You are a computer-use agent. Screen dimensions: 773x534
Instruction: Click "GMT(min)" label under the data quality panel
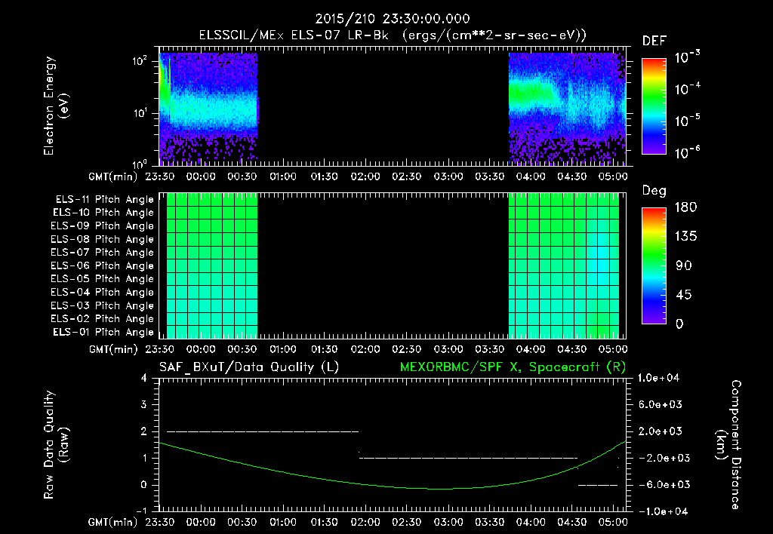(113, 522)
